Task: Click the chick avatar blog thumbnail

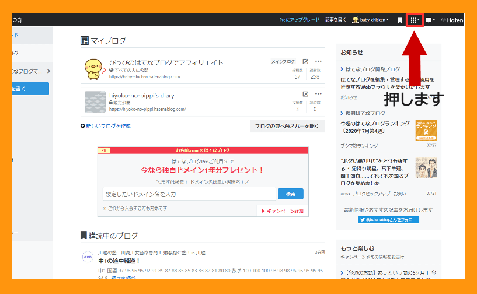Action: point(95,69)
